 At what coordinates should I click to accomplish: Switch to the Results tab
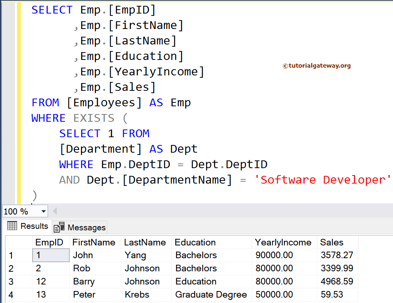coord(28,226)
